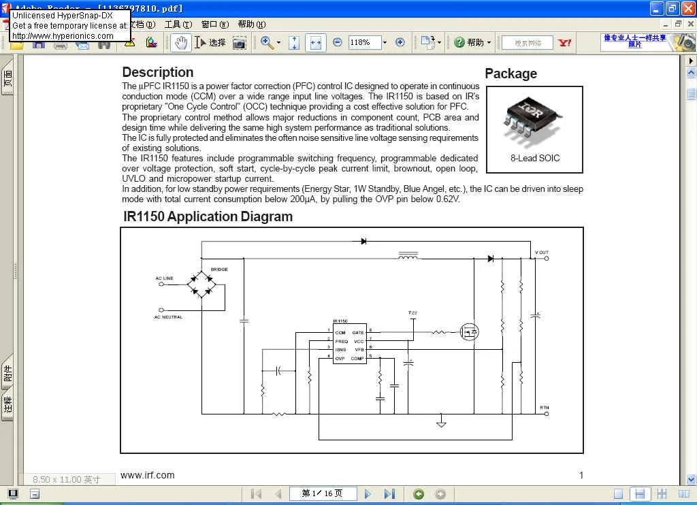The image size is (697, 505).
Task: Go to the first page
Action: point(256,494)
